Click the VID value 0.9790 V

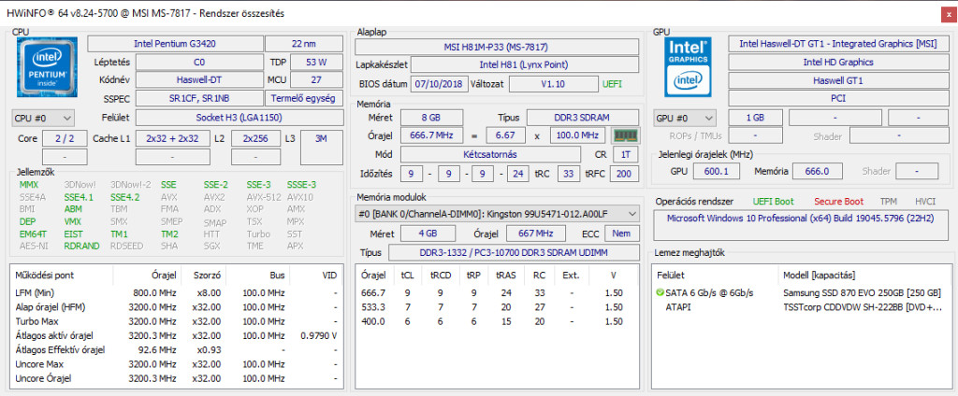point(319,335)
